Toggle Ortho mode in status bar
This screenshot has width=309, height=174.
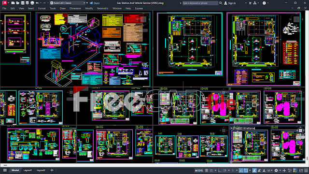pyautogui.click(x=220, y=170)
